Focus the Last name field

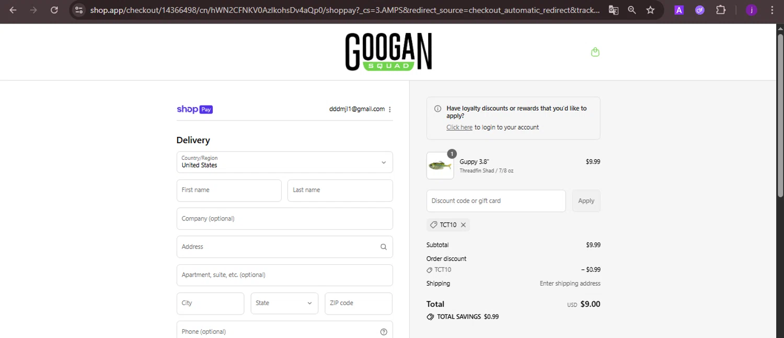click(x=340, y=190)
